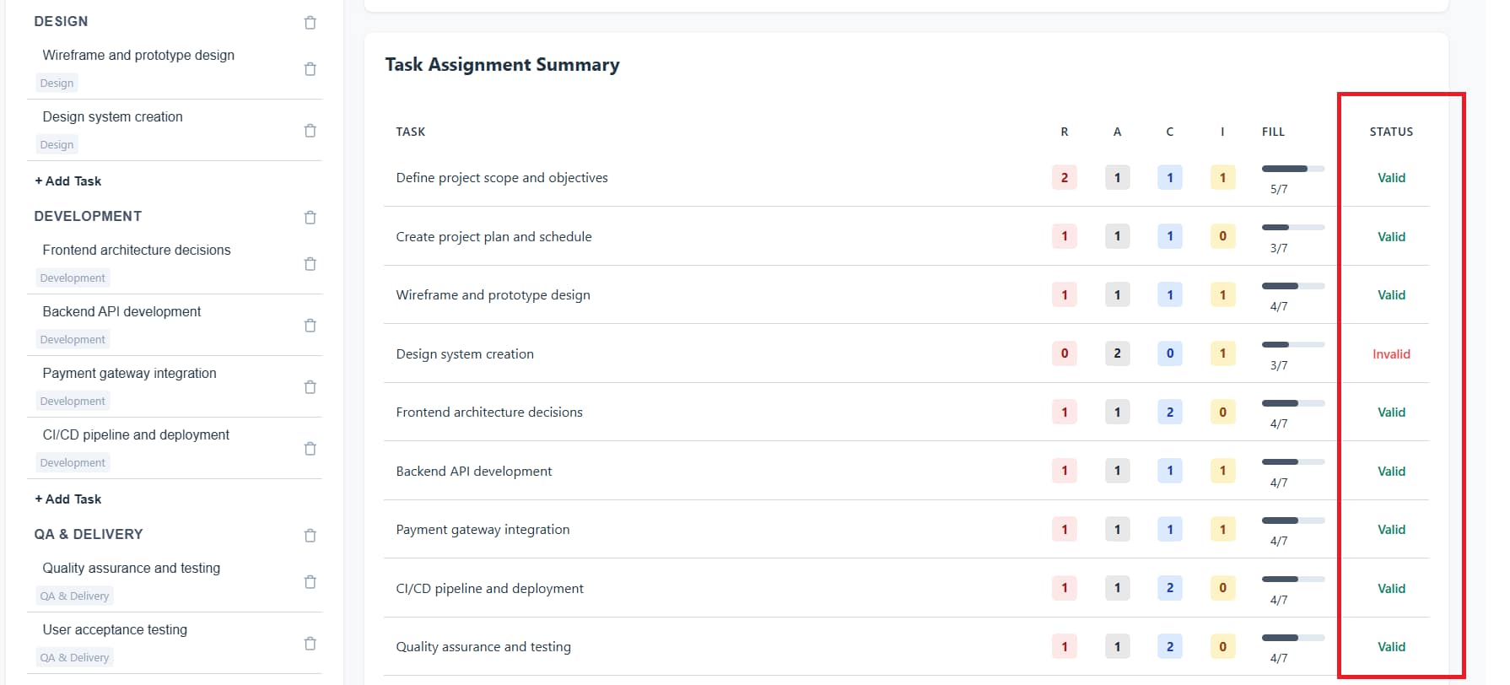Delete the "Frontend architecture decisions" task

pos(310,263)
